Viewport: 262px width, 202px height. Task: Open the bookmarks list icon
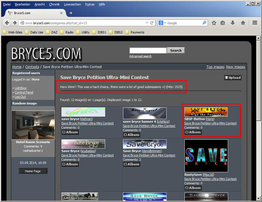[x=223, y=23]
